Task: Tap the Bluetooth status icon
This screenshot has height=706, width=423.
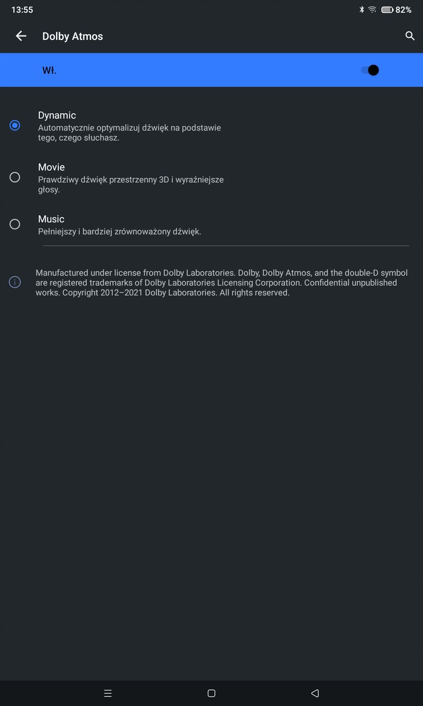Action: (x=361, y=9)
